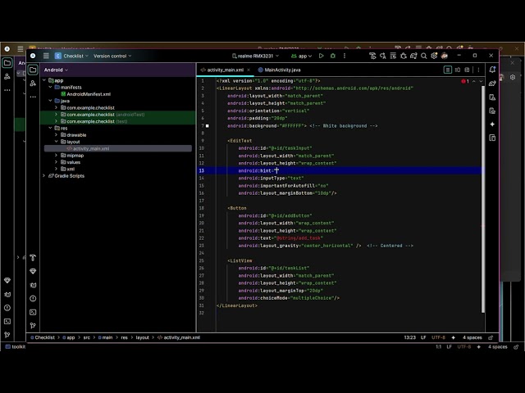Change Android project view dropdown
Image resolution: width=525 pixels, height=393 pixels.
pos(56,70)
